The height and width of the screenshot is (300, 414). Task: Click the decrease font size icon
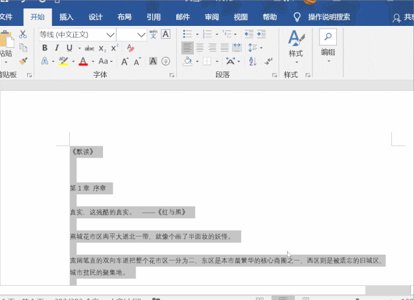137,62
